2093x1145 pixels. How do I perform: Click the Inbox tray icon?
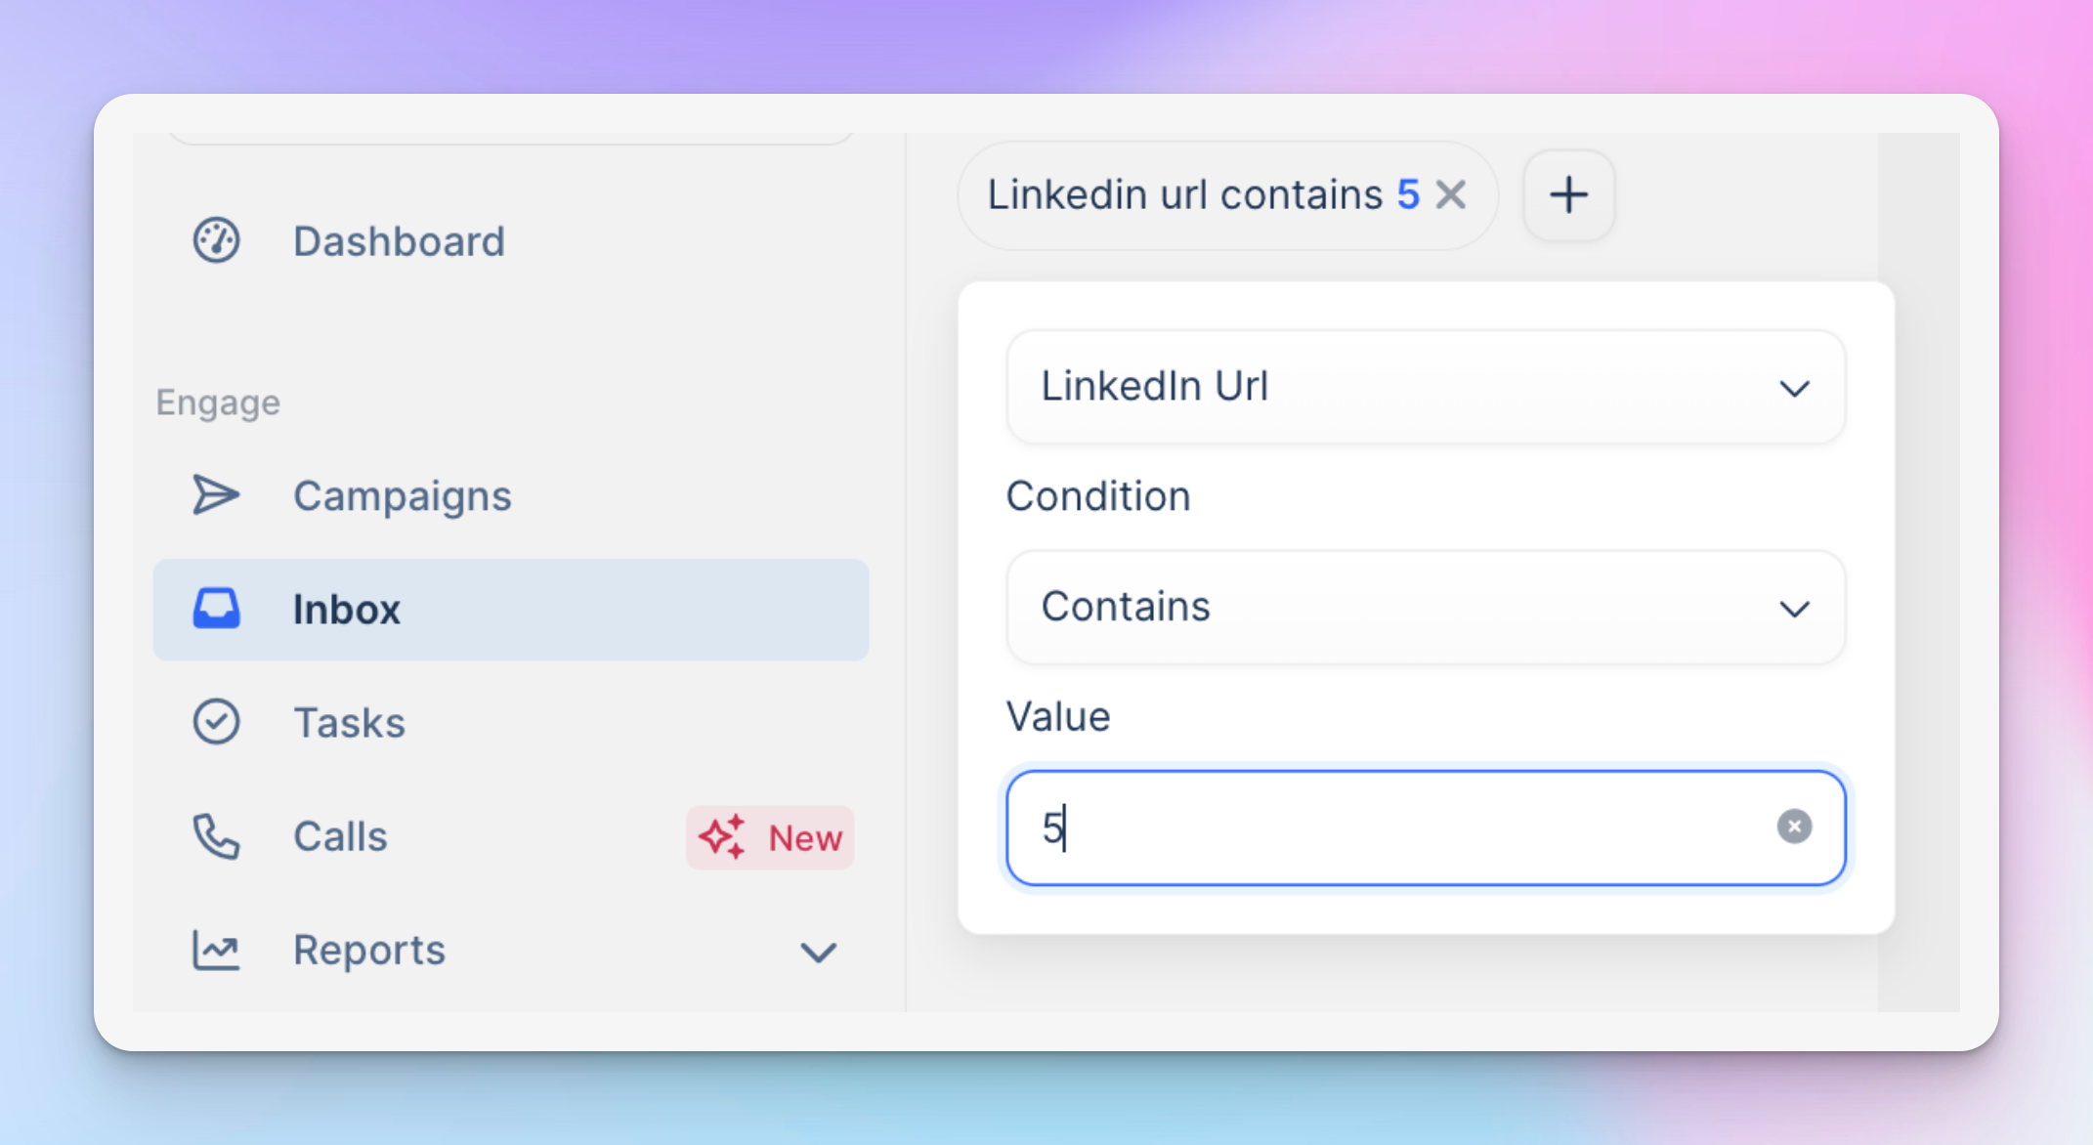coord(216,609)
